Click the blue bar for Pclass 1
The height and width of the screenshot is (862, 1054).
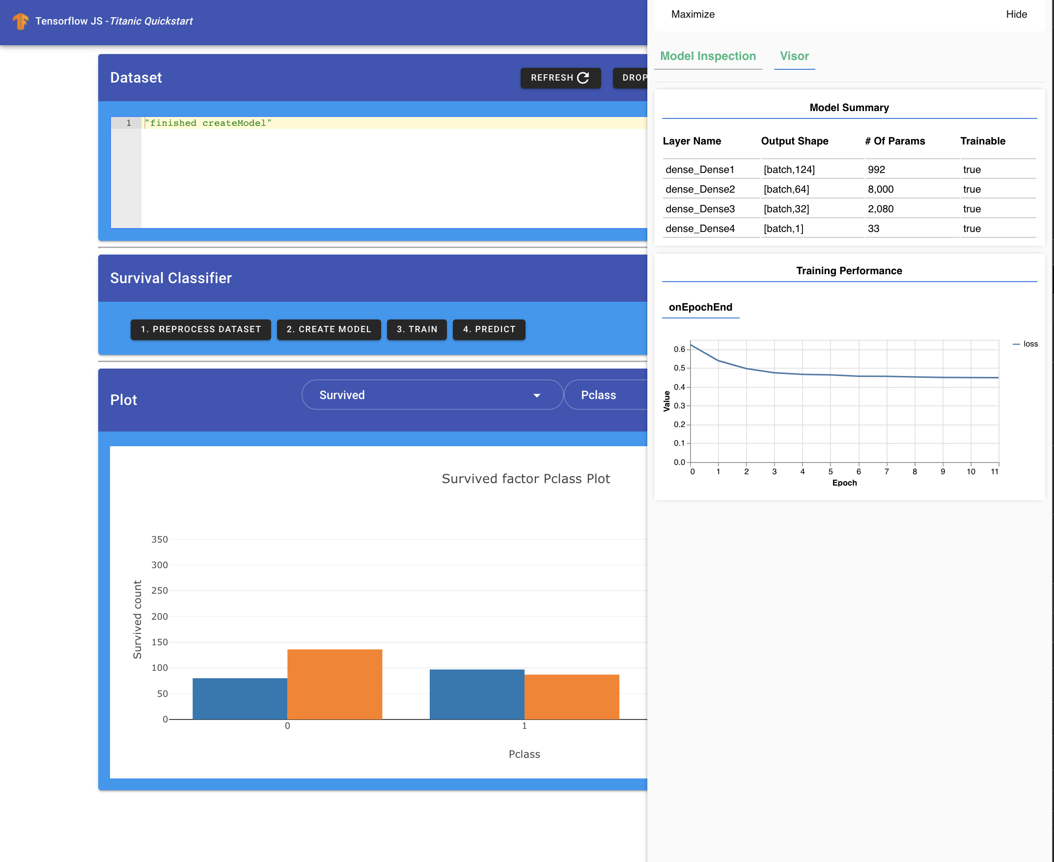point(476,694)
